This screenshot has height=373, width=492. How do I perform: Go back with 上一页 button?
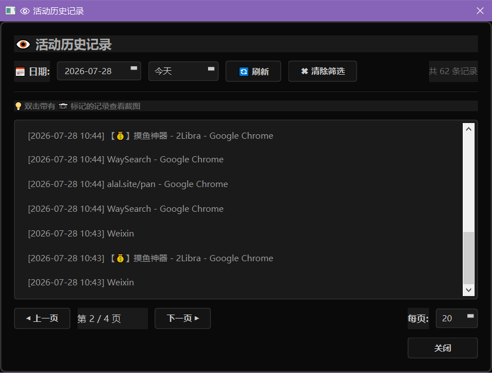point(42,319)
